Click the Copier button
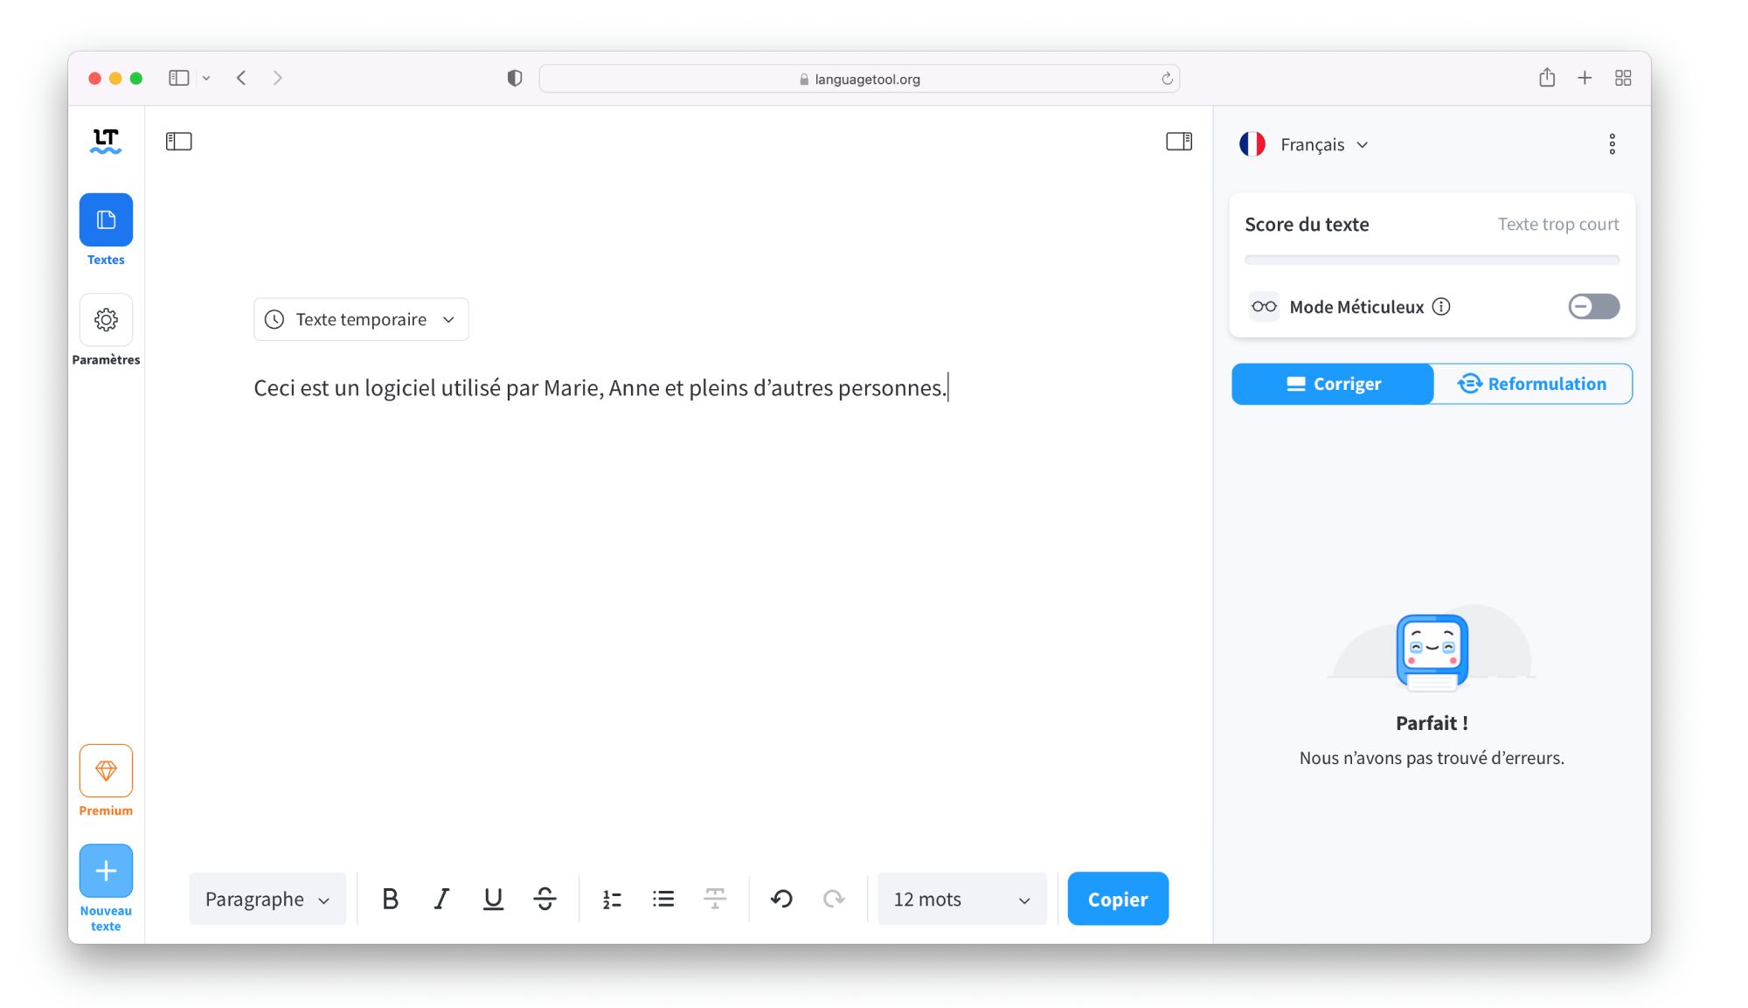Viewport: 1748px width, 1008px height. pos(1117,898)
